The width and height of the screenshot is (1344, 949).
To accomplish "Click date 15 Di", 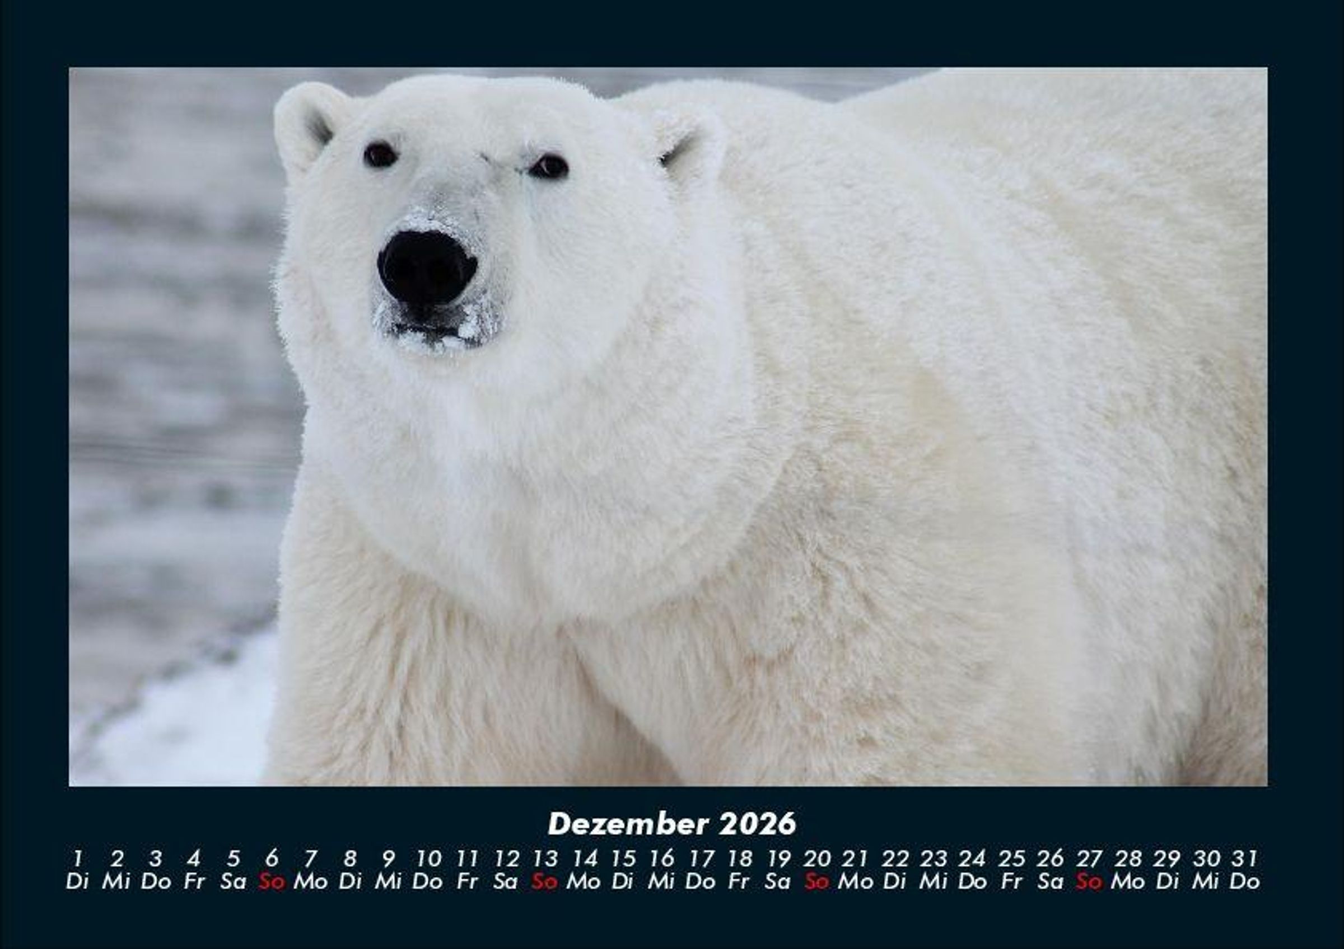I will pos(623,870).
